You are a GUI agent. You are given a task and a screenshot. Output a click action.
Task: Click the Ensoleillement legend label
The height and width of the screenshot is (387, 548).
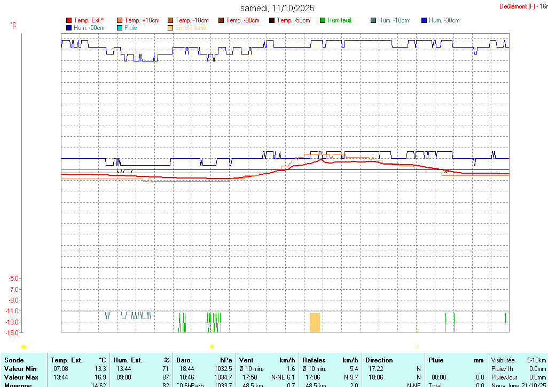tap(191, 28)
